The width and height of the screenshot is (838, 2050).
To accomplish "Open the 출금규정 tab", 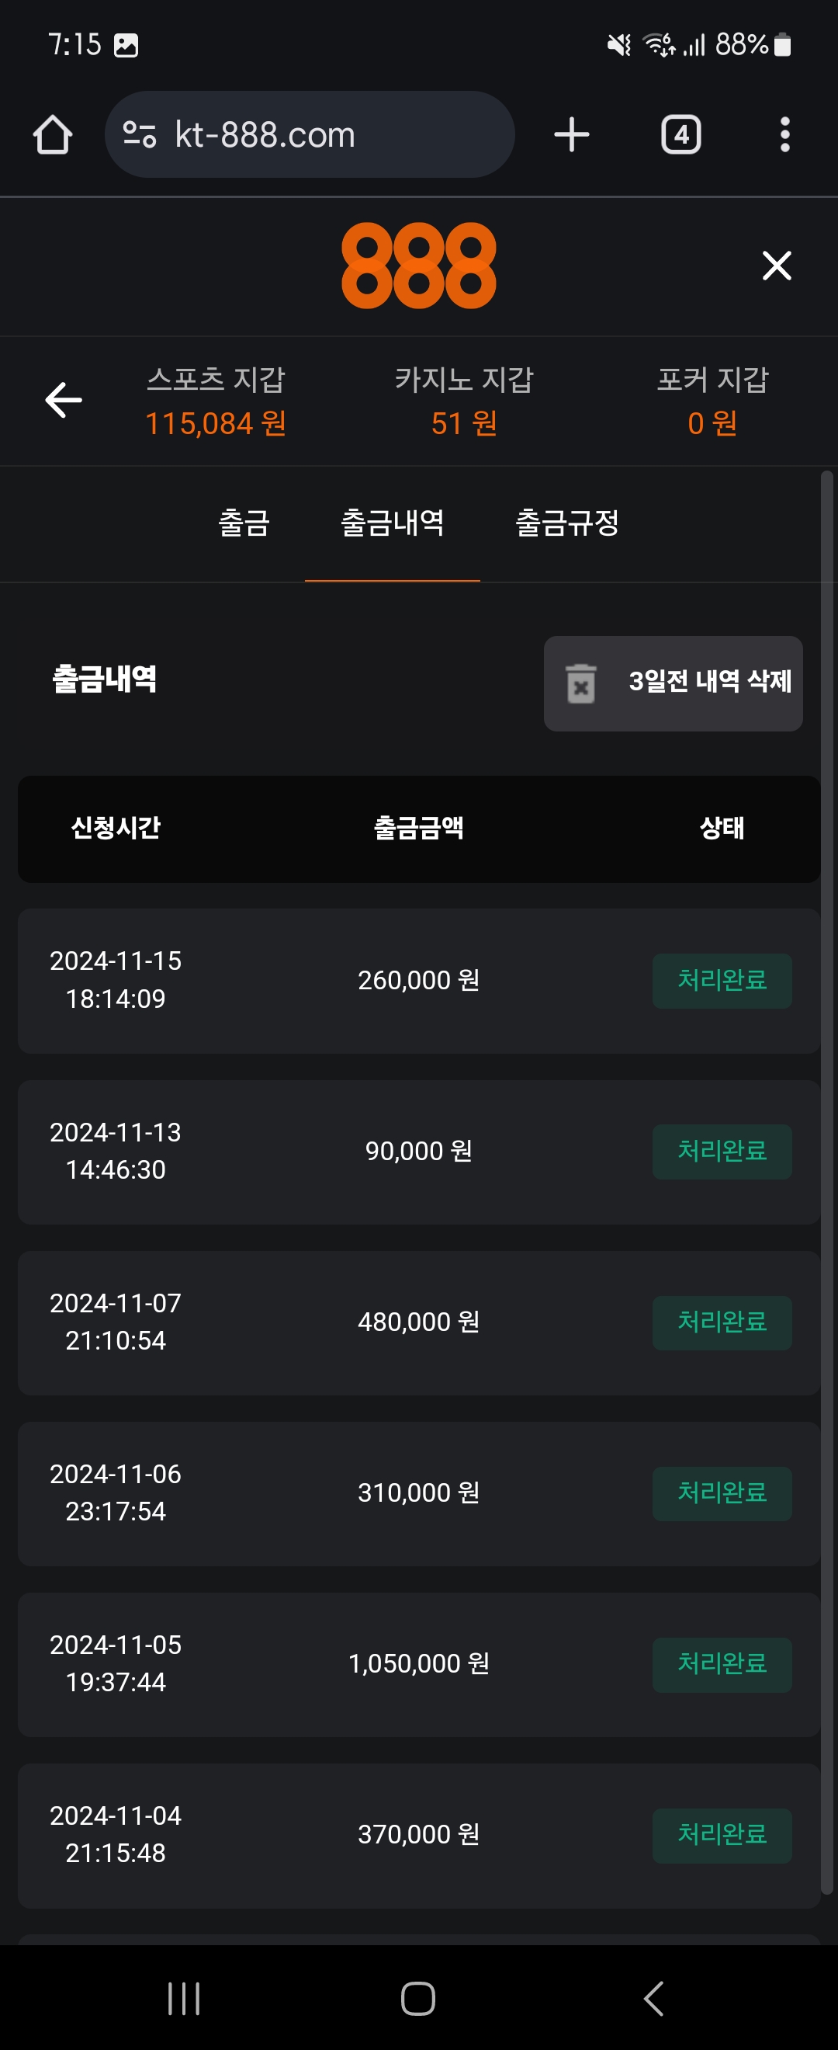I will [x=567, y=523].
